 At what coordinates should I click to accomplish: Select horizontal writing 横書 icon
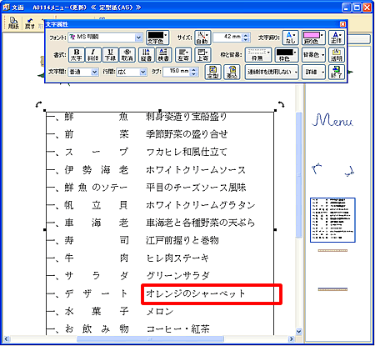[163, 55]
